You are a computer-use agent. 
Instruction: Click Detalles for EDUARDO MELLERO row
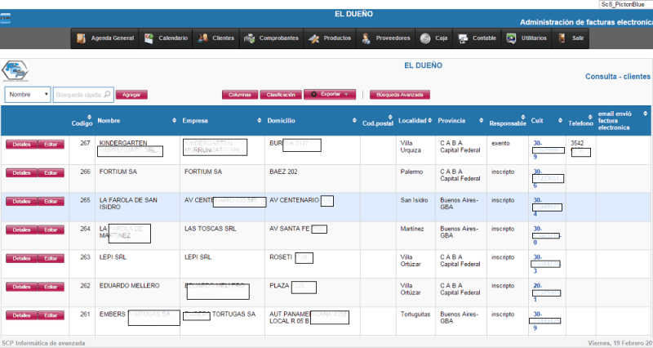coord(22,288)
